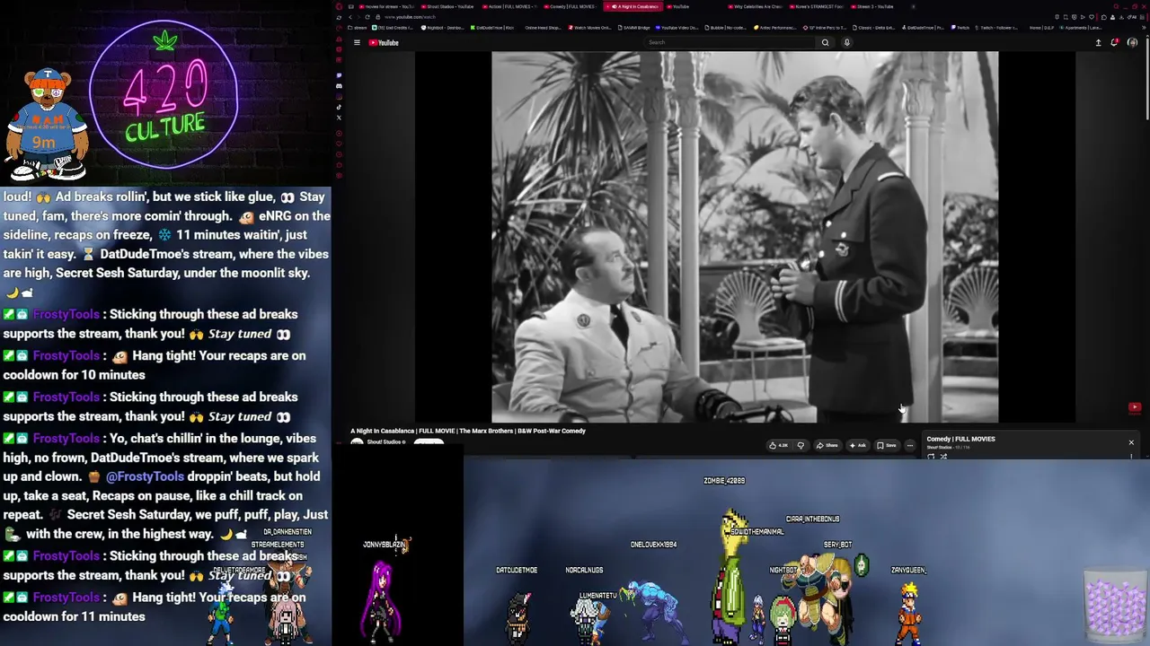This screenshot has width=1150, height=646.
Task: Open Instagram from the browser sidebar
Action: tap(339, 97)
